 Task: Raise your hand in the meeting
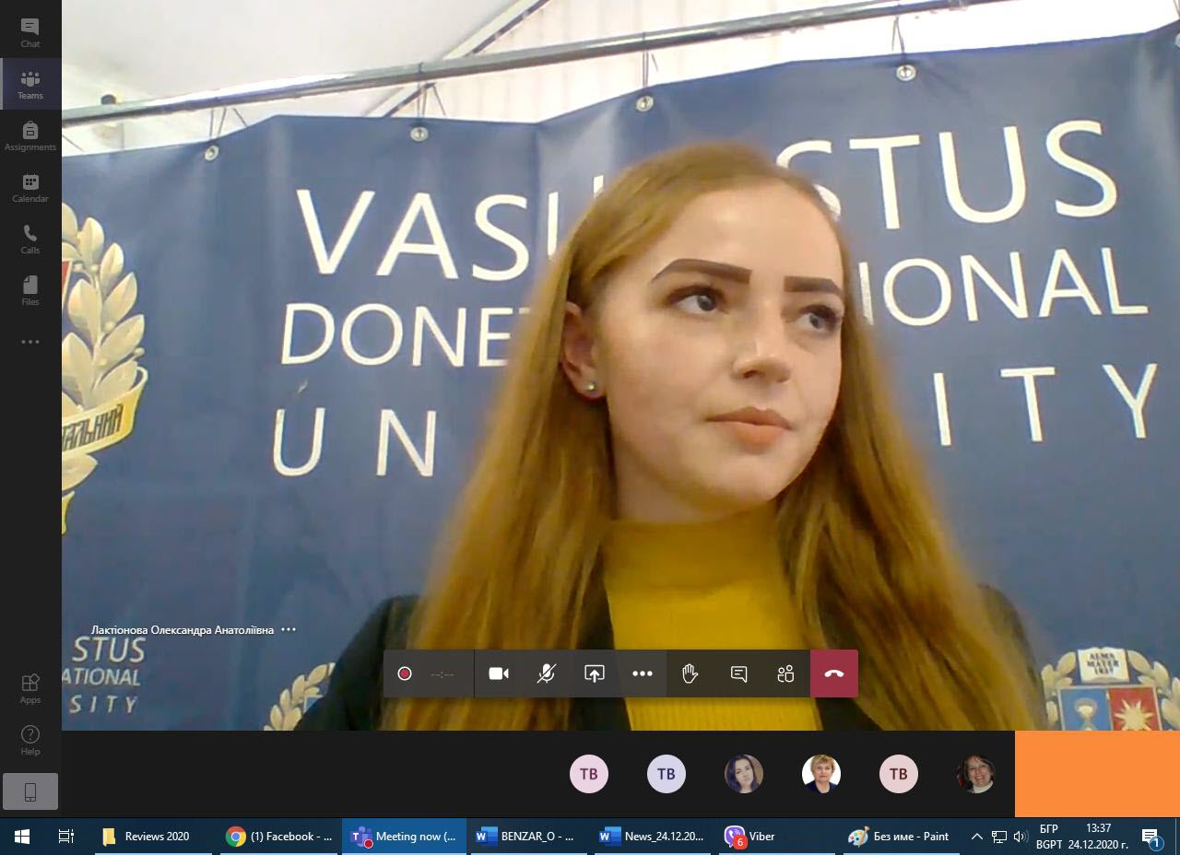(690, 673)
